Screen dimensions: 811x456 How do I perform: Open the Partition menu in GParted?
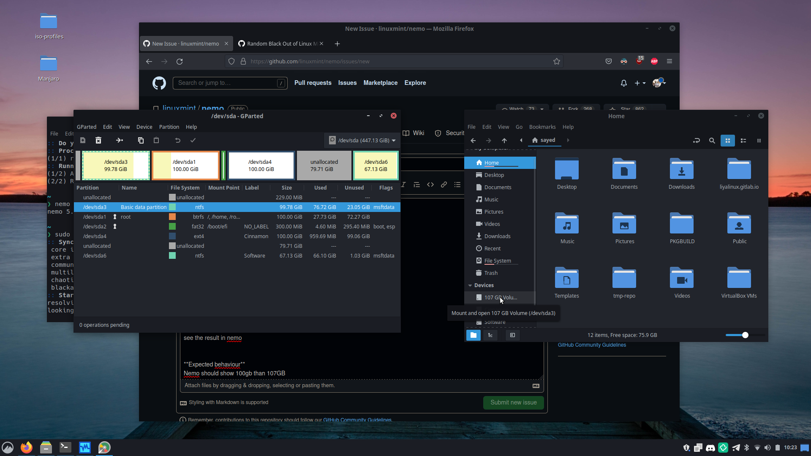pyautogui.click(x=169, y=127)
